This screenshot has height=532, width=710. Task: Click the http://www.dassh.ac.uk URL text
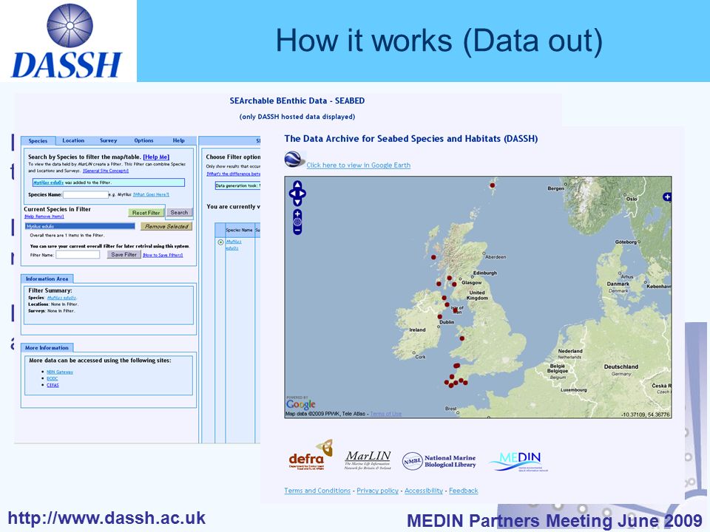[106, 518]
